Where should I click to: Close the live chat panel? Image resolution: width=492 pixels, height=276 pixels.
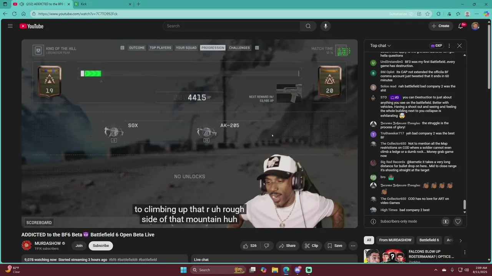[459, 46]
